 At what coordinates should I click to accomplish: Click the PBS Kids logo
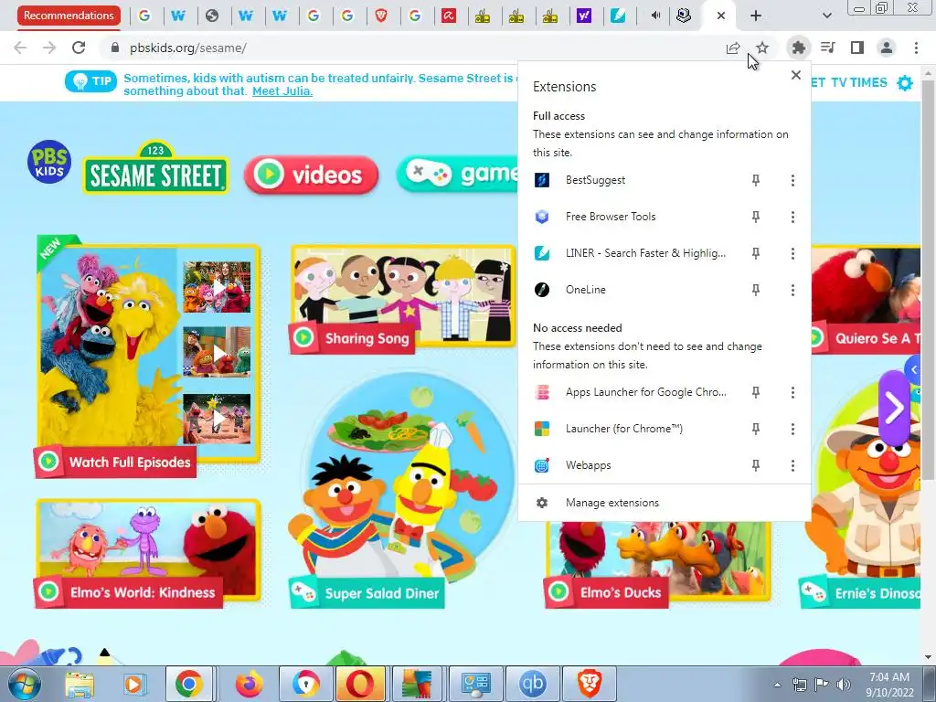[49, 162]
